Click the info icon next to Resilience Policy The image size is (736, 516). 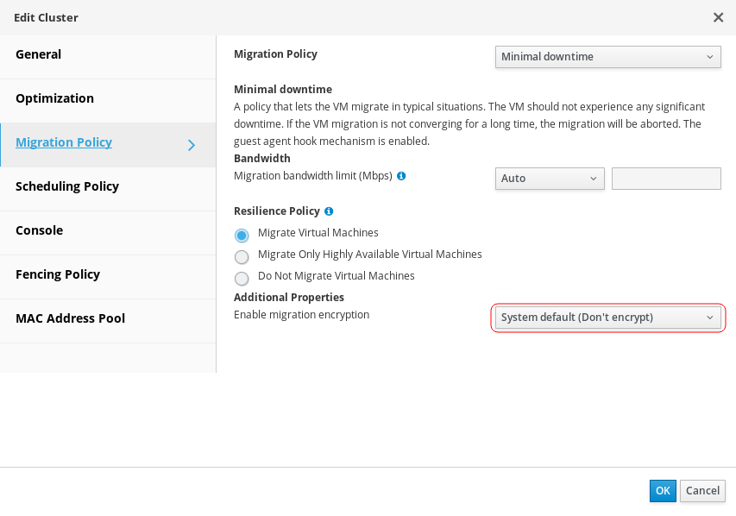coord(329,211)
